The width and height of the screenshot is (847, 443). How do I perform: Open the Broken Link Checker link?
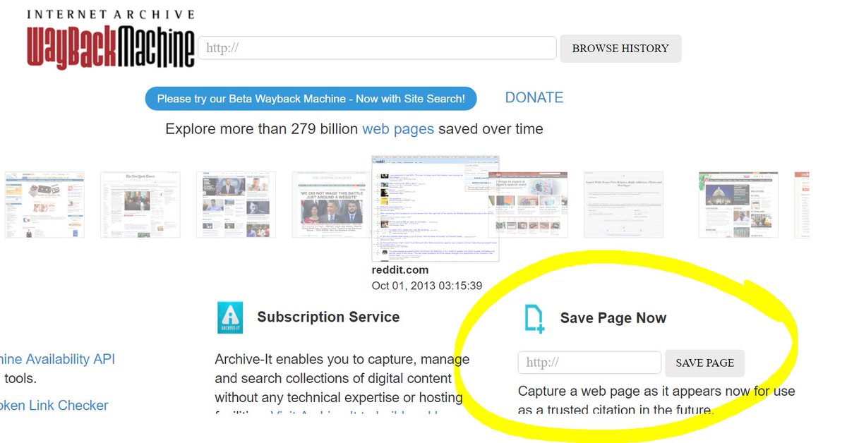tap(54, 406)
